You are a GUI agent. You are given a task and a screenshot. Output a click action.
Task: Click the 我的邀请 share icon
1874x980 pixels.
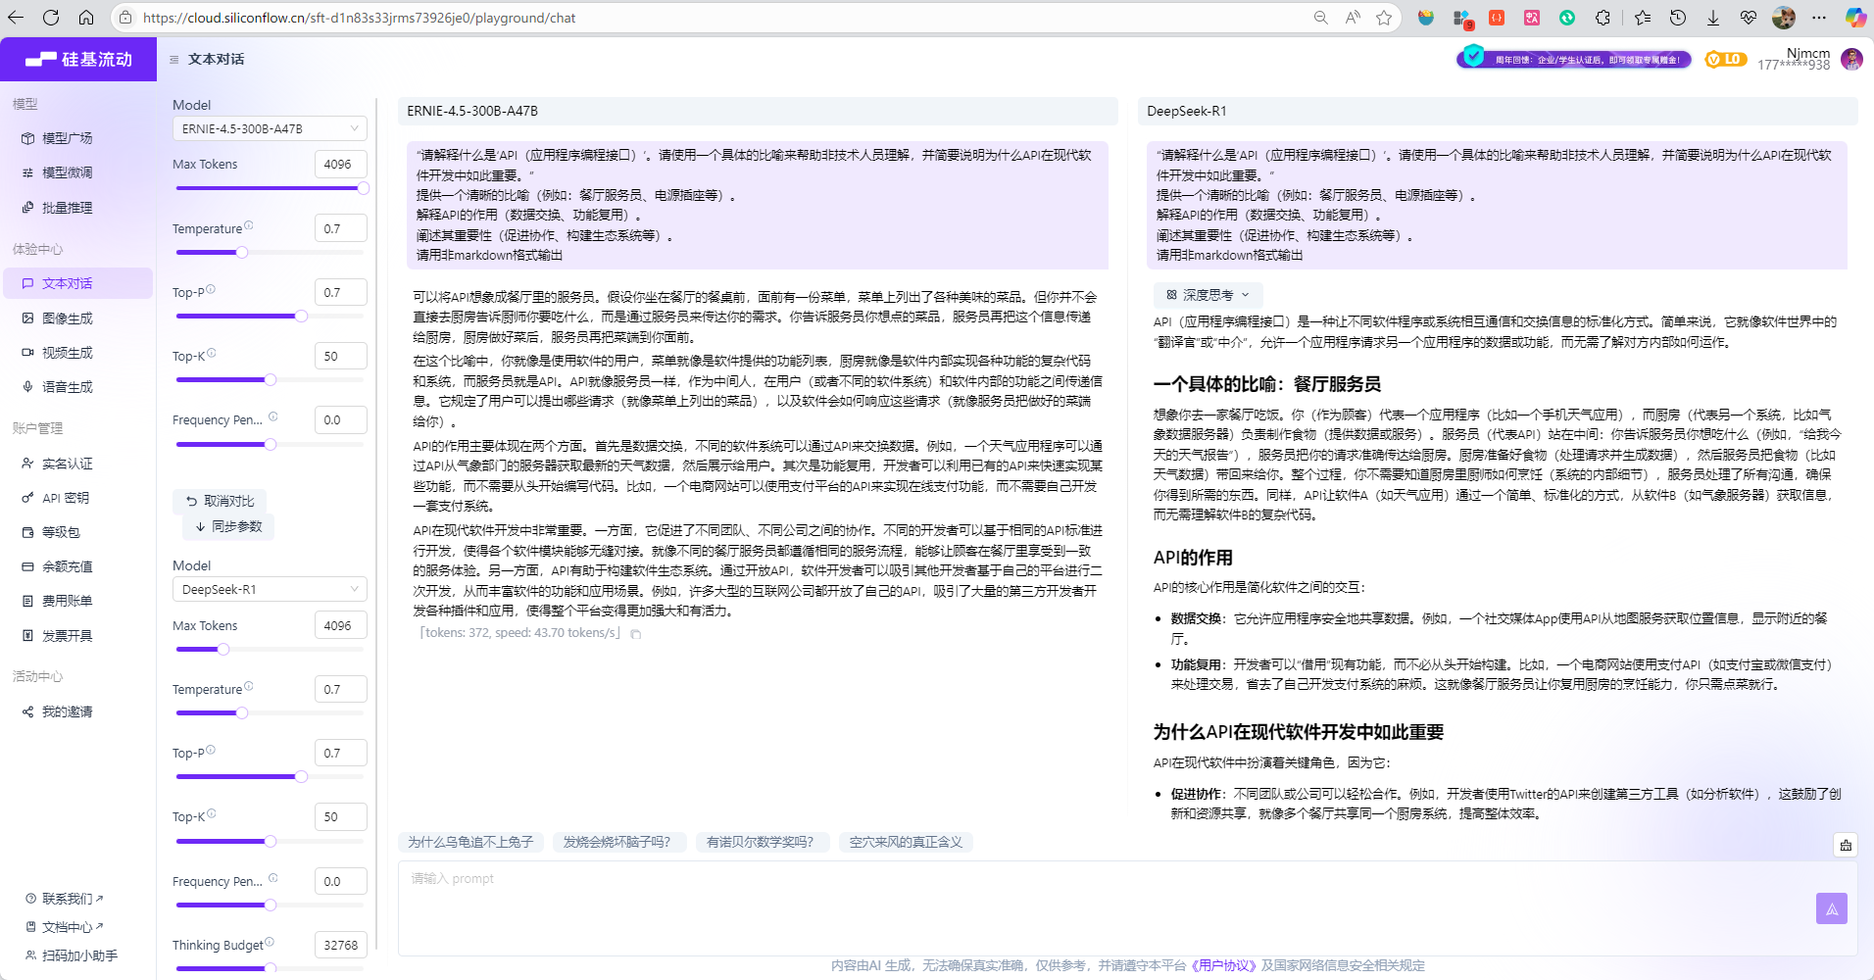pos(27,711)
